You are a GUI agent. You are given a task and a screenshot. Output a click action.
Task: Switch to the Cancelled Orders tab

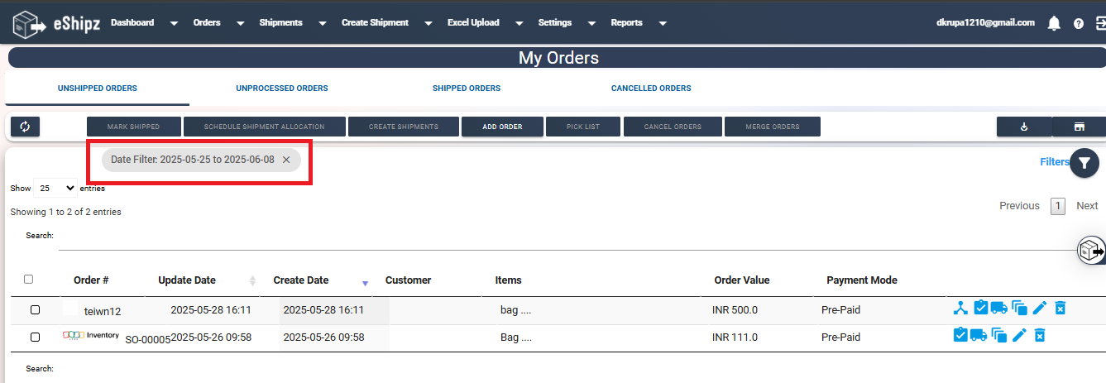[651, 88]
